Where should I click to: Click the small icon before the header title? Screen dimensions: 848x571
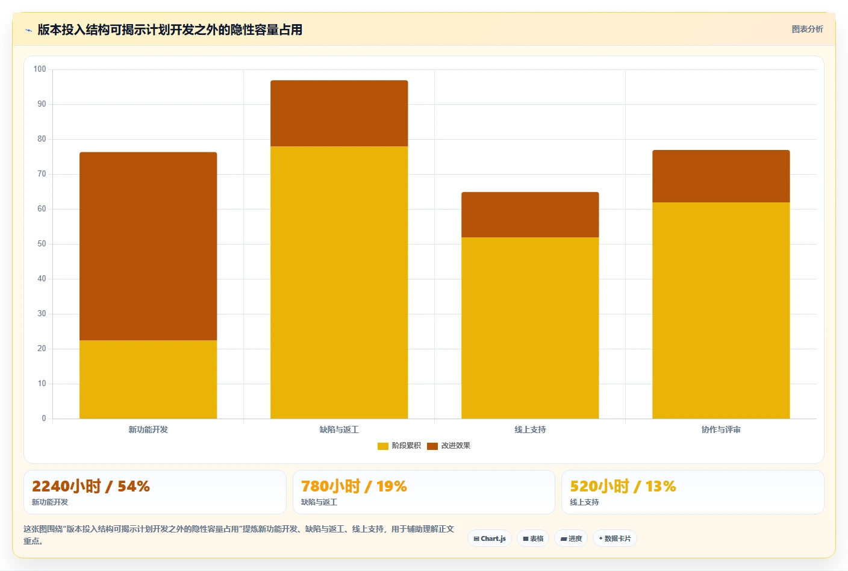point(28,30)
